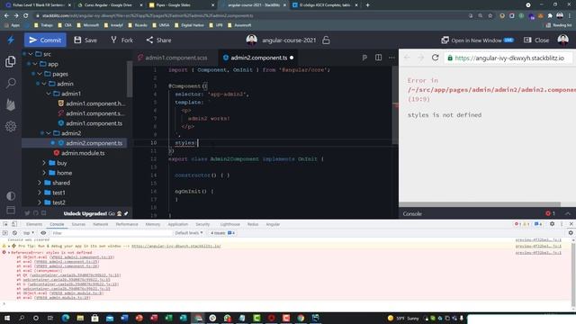This screenshot has height=324, width=576.
Task: Open the DevTools Network tab
Action: pyautogui.click(x=100, y=224)
